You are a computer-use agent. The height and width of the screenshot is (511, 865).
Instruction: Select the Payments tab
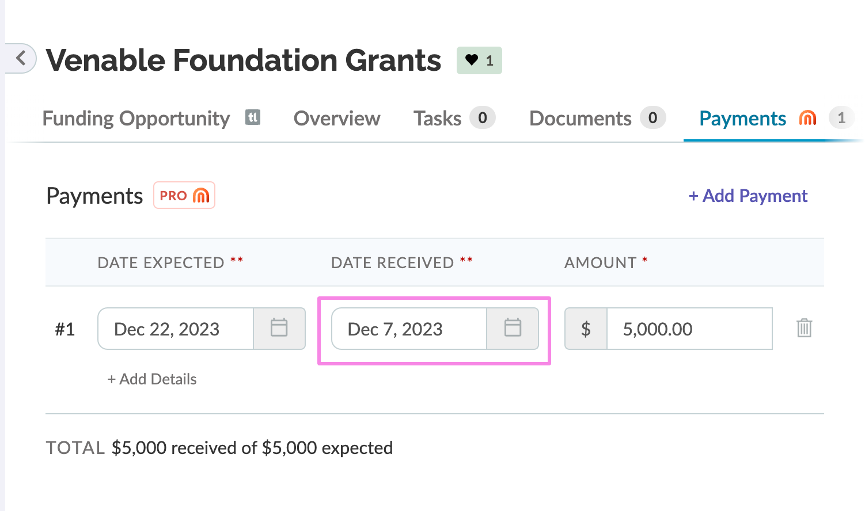click(742, 119)
